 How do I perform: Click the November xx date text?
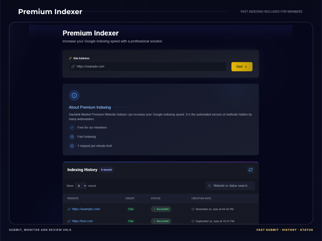point(214,209)
